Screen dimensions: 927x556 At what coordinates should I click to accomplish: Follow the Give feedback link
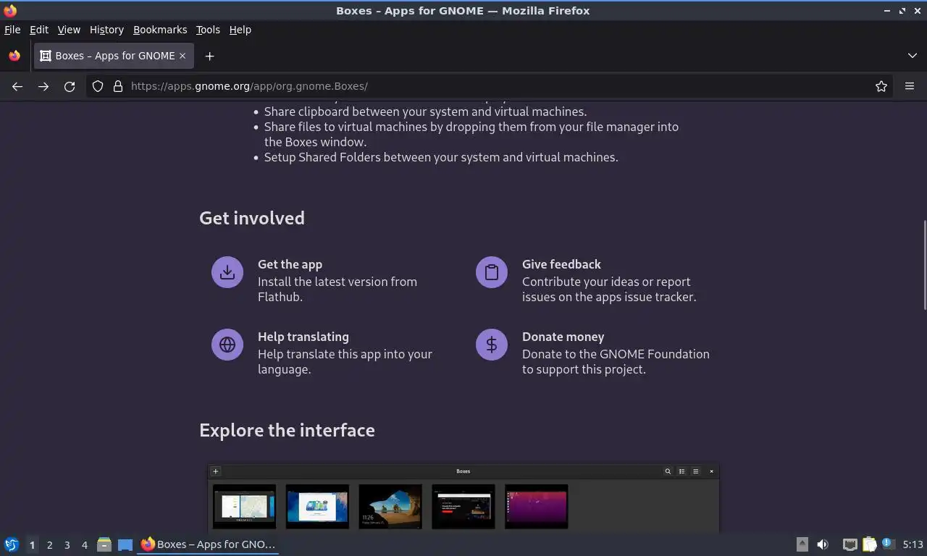click(x=561, y=264)
